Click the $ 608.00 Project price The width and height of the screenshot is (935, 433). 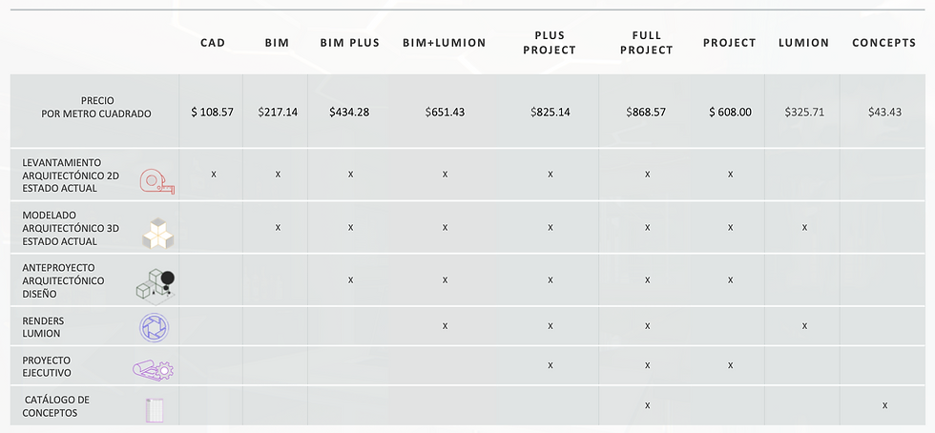731,113
